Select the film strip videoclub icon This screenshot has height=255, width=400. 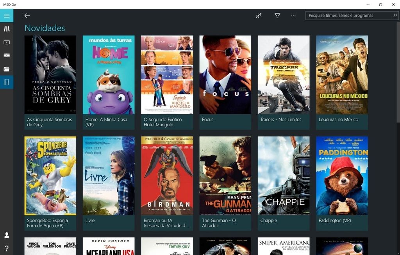pos(7,82)
